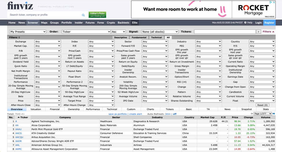Click the finviz logo

pos(20,6)
